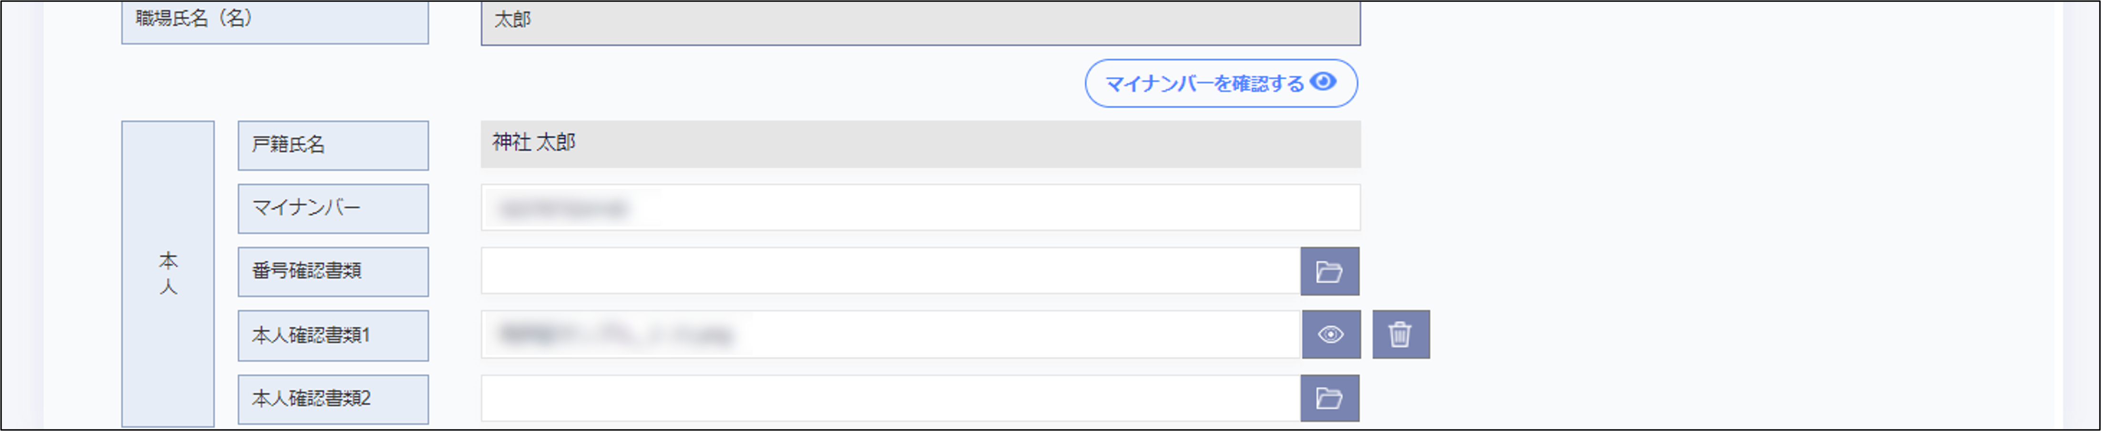Click the blurred マイナンバー value text

pyautogui.click(x=563, y=209)
